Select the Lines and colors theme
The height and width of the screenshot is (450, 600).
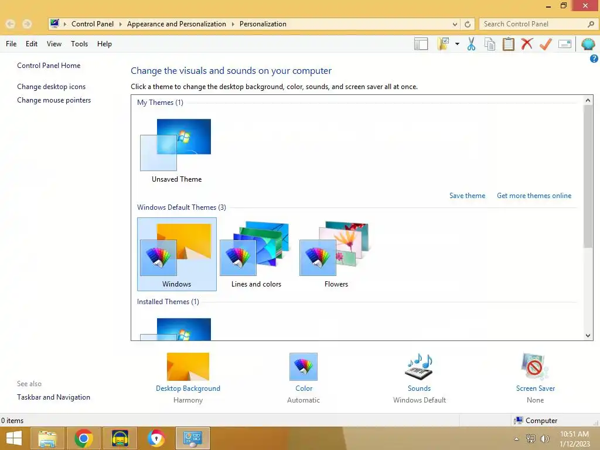[256, 254]
